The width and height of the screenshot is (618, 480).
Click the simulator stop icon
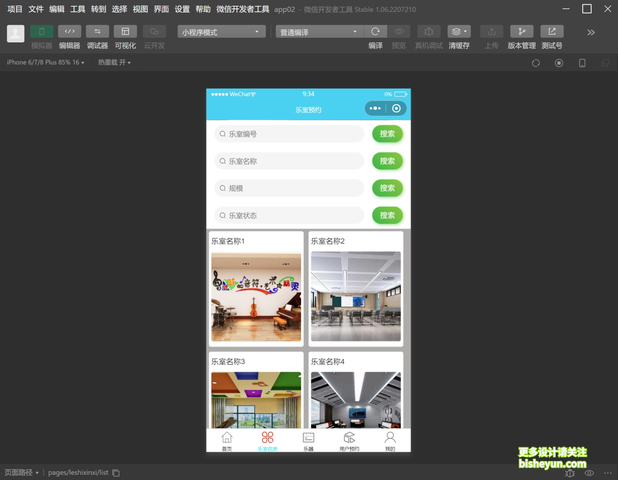pos(559,63)
